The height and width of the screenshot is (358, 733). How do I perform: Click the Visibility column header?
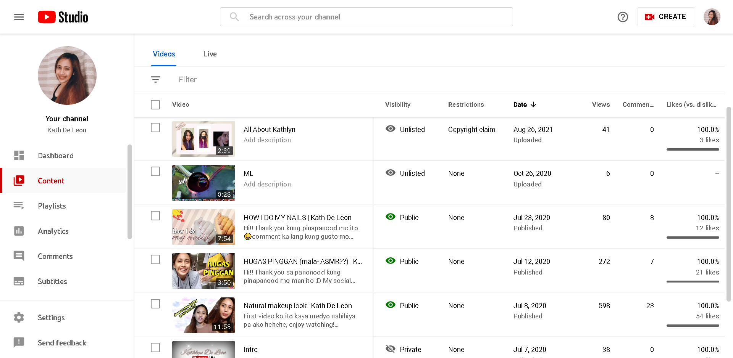point(398,104)
